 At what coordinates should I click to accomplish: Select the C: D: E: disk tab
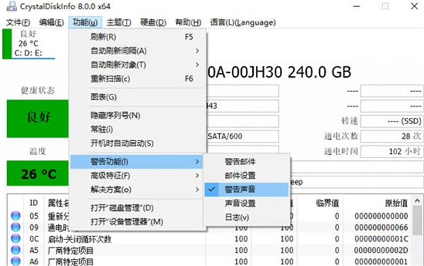28,44
